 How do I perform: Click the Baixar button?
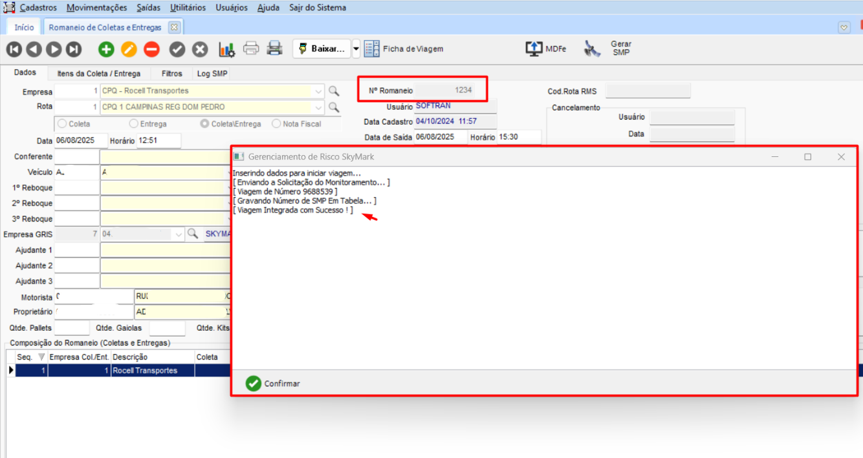tap(322, 49)
